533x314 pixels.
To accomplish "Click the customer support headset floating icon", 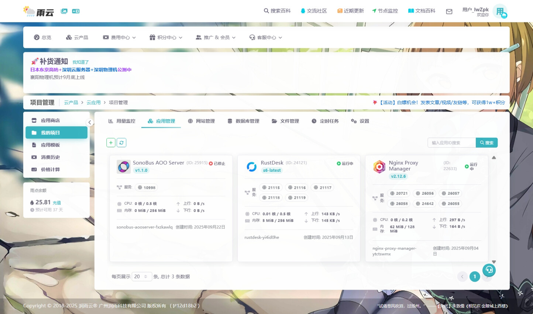I will [x=489, y=270].
